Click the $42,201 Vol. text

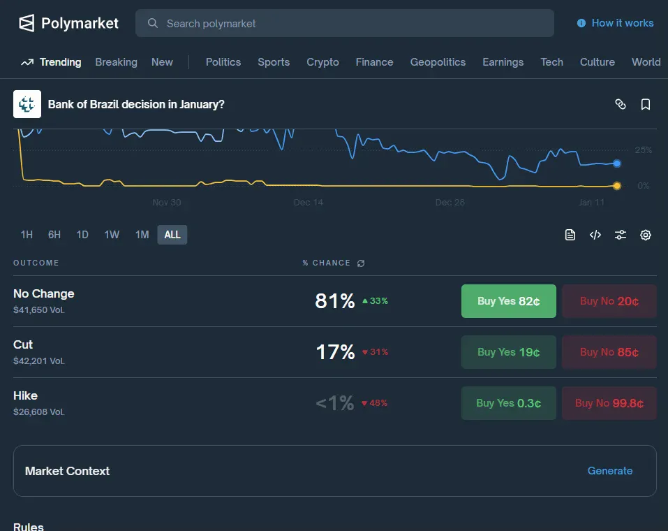(x=39, y=361)
